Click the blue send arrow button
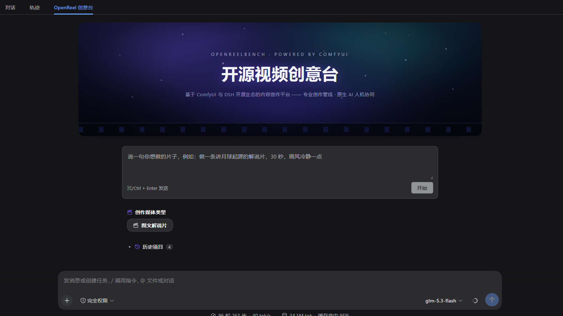The image size is (563, 316). click(492, 300)
